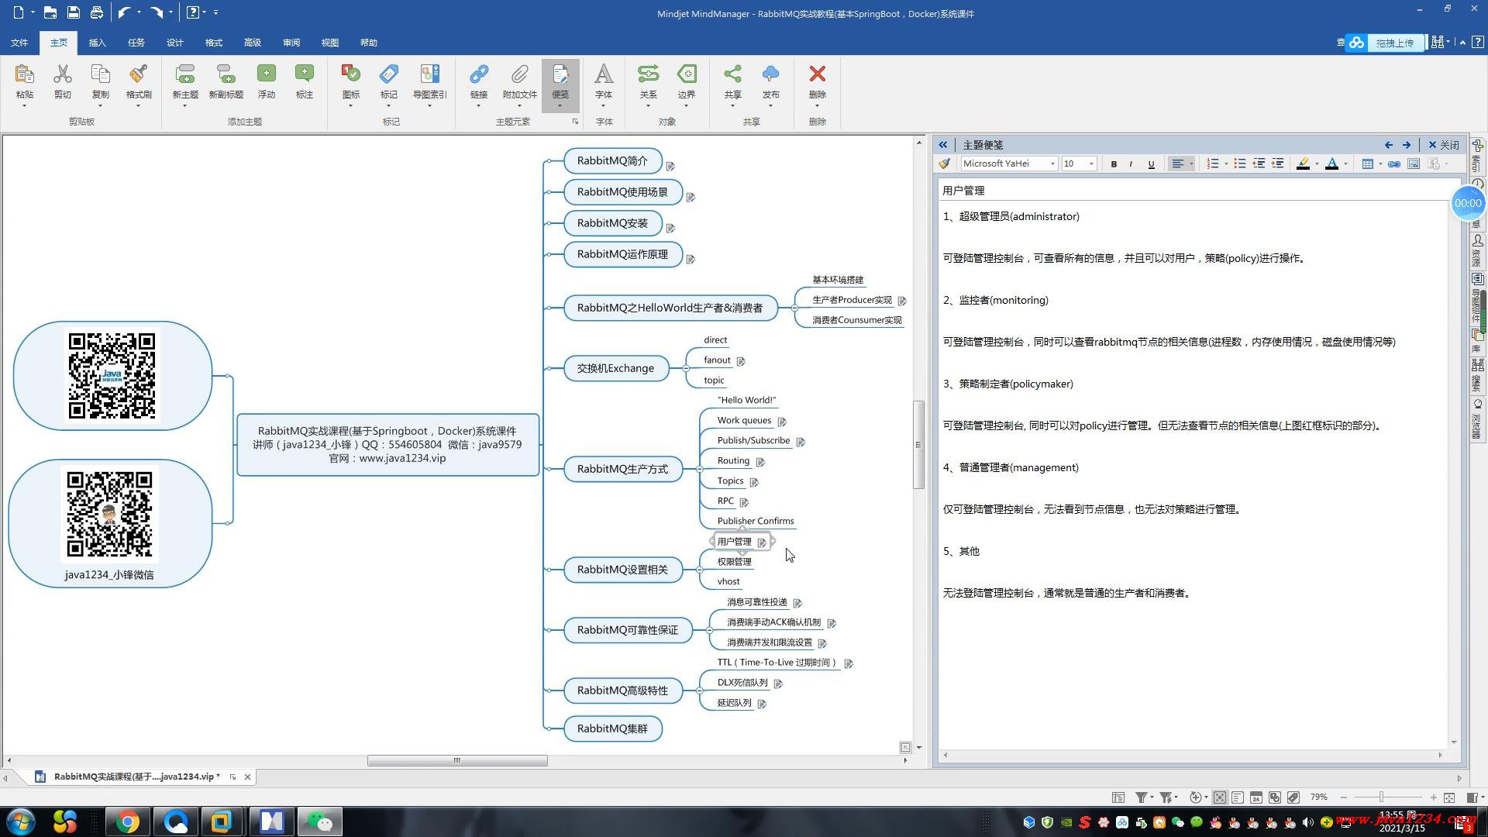Click the Cut (剪切) scissors icon
Viewport: 1488px width, 837px height.
point(62,74)
